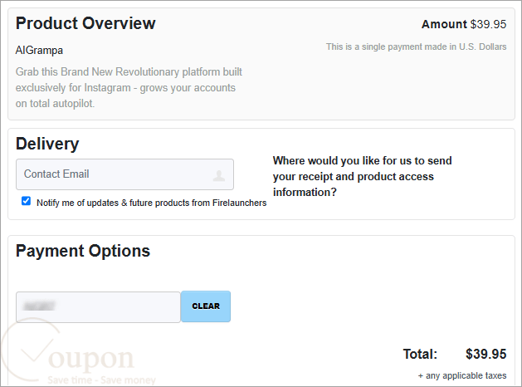522x387 pixels.
Task: Click the CLEAR coupon button
Action: 206,306
